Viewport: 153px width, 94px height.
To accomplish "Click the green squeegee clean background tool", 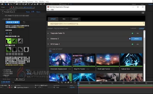I will [15, 41].
